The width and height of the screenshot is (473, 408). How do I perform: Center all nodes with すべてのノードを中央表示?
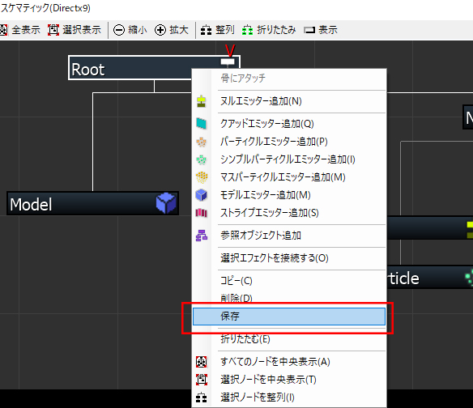pyautogui.click(x=289, y=361)
